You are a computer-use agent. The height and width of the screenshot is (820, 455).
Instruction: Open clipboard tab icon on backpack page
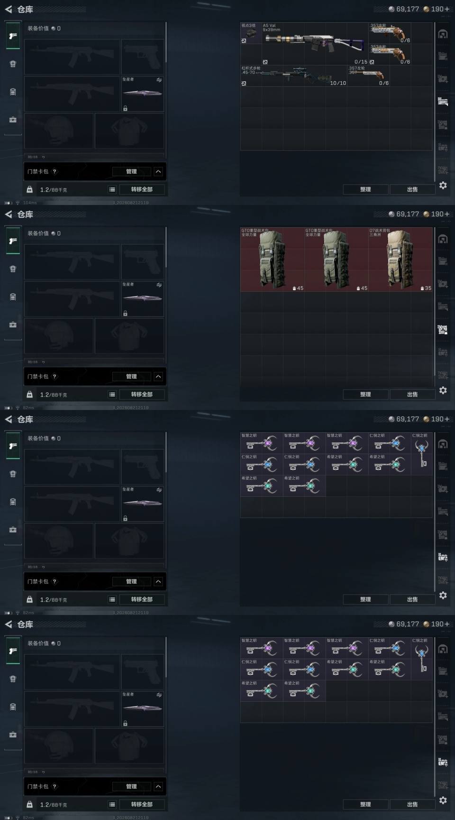13,297
